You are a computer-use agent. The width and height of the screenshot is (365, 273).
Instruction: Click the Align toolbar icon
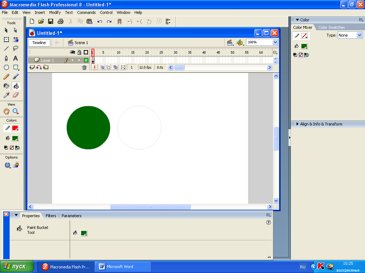coord(168,22)
